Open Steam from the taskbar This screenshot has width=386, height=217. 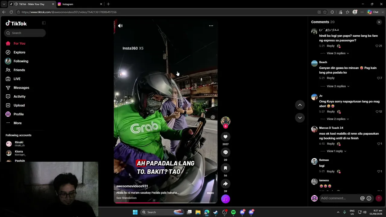[216, 212]
